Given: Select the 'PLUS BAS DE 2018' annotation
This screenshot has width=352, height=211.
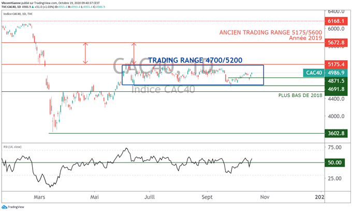Looking at the screenshot, I should [x=300, y=95].
